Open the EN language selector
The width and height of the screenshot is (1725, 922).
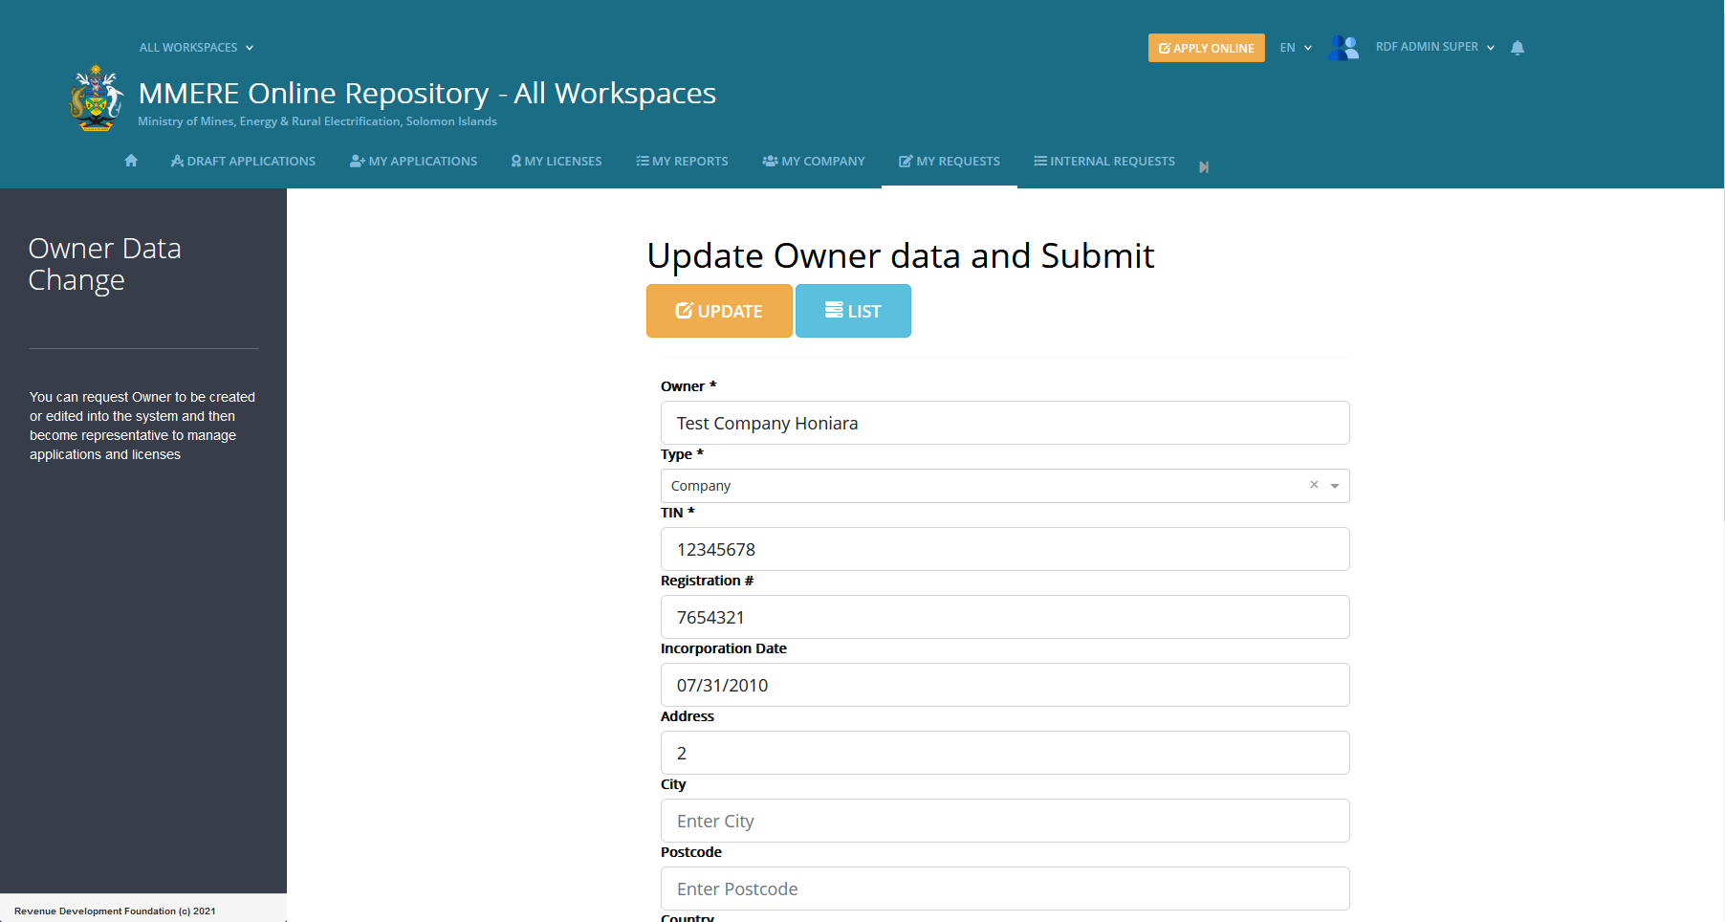pyautogui.click(x=1296, y=48)
